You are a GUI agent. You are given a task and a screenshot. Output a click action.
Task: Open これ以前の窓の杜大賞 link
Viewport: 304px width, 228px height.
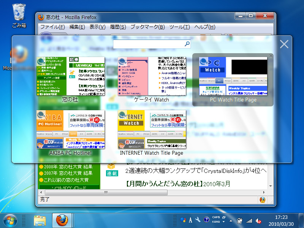pos(66,180)
